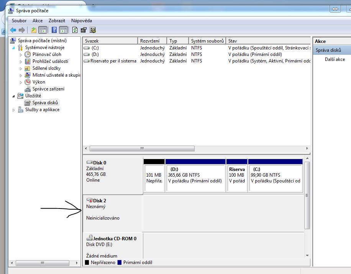Expand the Služby a aplikace node
The image size is (351, 274).
(14, 110)
